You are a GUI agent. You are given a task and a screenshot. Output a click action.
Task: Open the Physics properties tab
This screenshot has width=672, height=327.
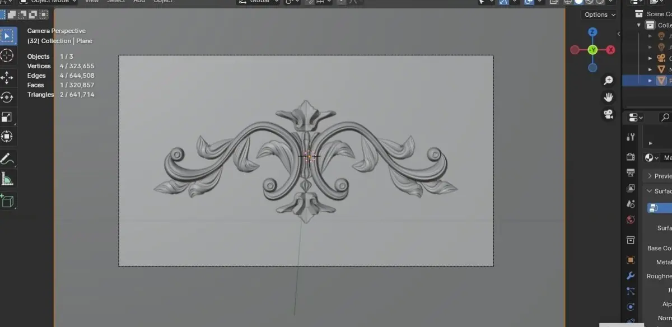pos(631,307)
